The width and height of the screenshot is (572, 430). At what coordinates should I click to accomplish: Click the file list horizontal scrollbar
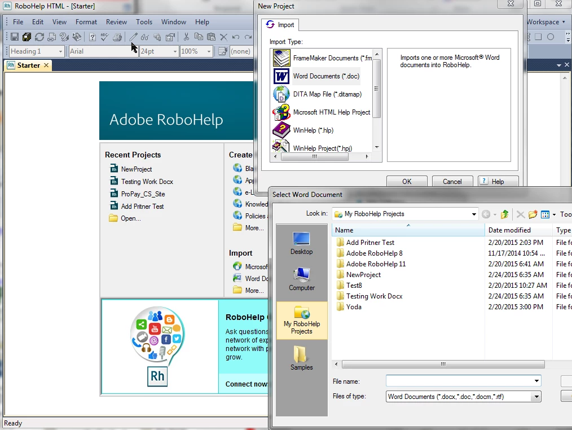[x=443, y=365]
